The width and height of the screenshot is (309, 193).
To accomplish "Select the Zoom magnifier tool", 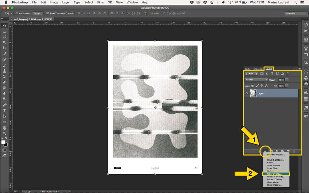I will (x=4, y=133).
